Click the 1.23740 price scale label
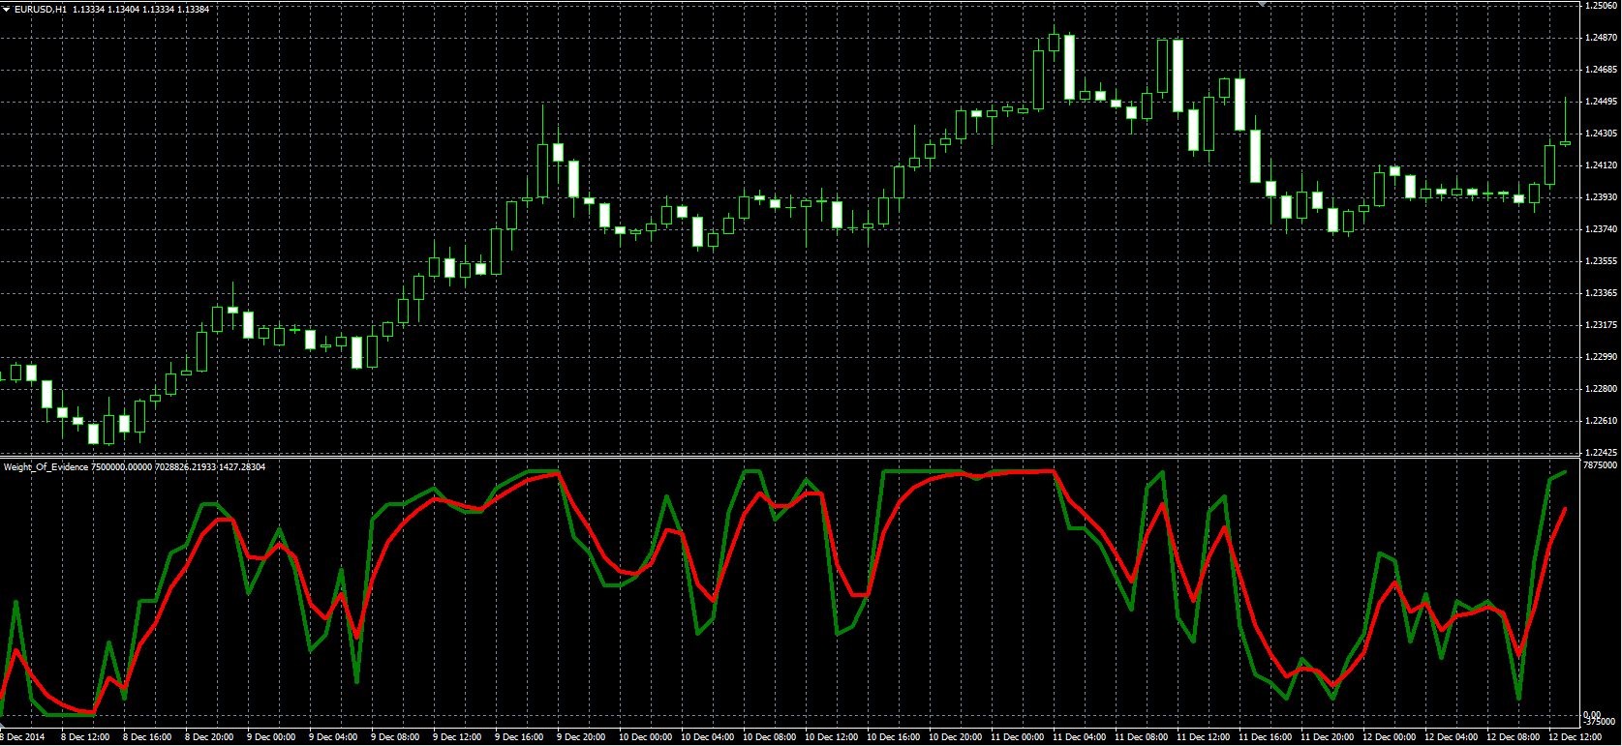This screenshot has height=746, width=1622. 1603,229
